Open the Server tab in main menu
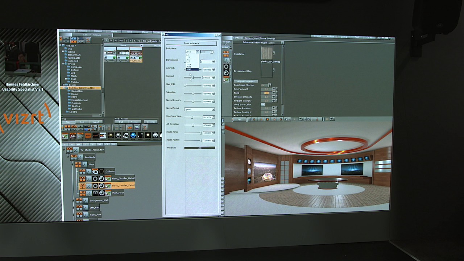 tap(66, 31)
